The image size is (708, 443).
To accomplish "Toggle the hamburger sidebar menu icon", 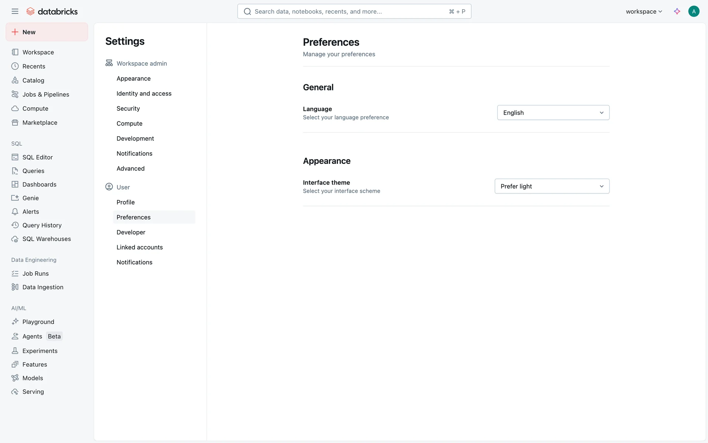I will (15, 11).
